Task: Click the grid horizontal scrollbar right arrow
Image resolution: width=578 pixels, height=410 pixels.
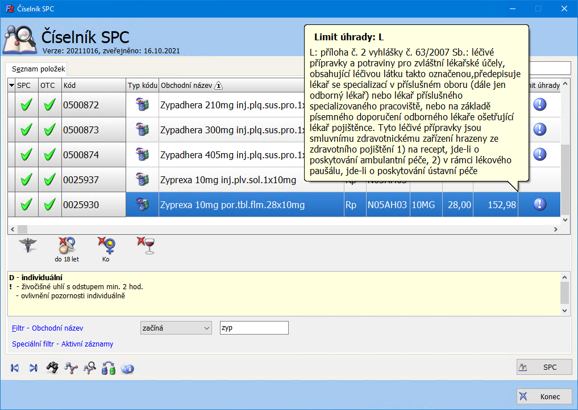Action: (555, 229)
